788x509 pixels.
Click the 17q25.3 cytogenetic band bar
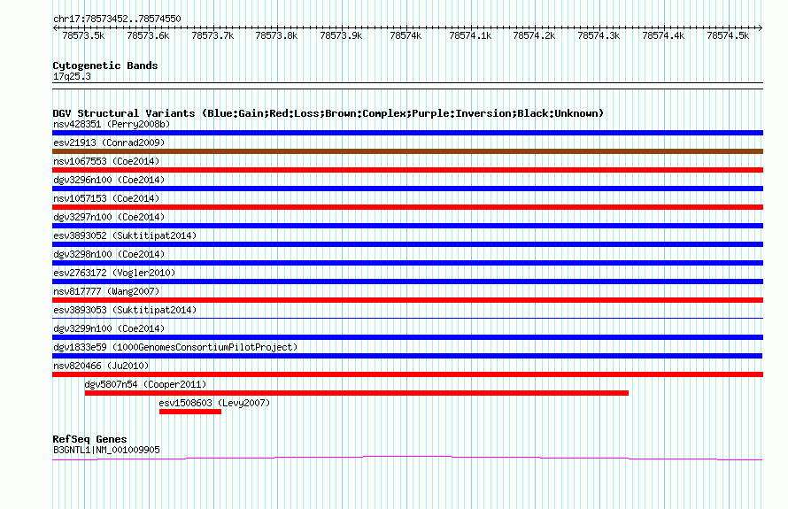407,86
